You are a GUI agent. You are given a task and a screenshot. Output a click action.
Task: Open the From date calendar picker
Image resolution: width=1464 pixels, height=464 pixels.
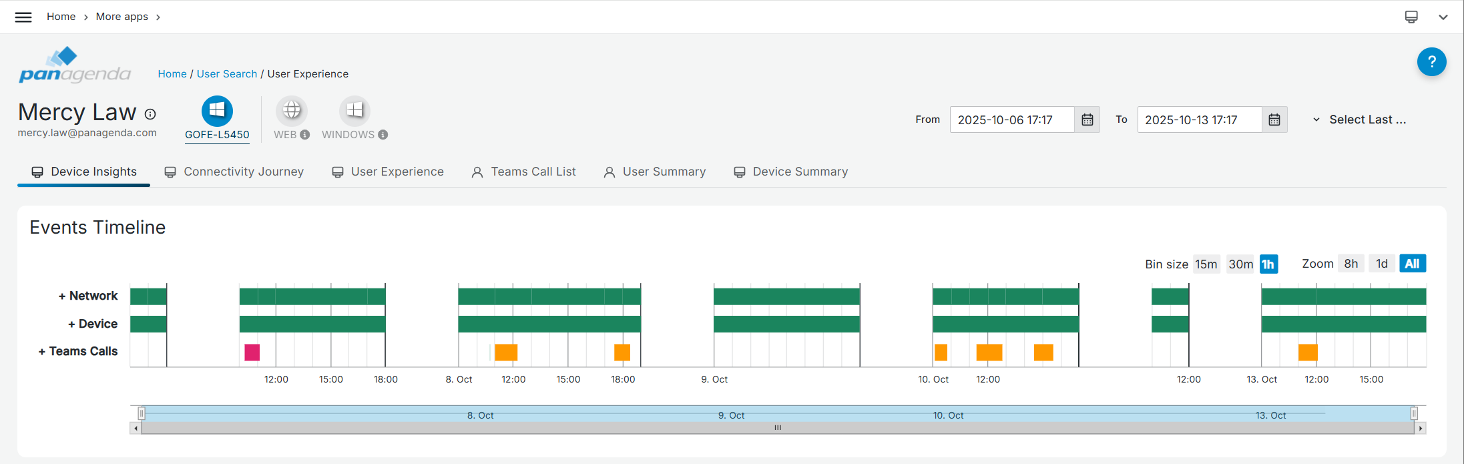click(x=1087, y=120)
